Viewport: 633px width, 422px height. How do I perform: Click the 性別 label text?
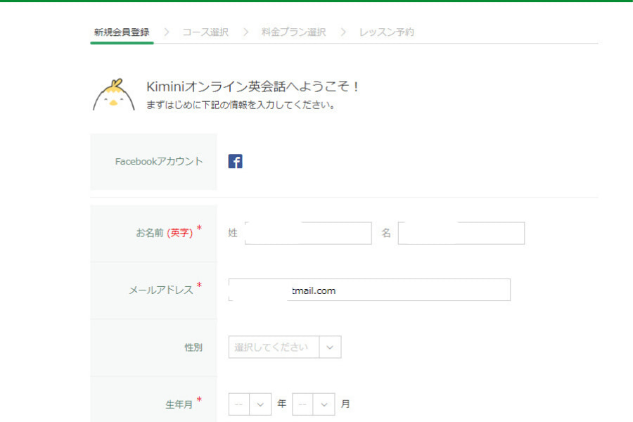pos(193,347)
